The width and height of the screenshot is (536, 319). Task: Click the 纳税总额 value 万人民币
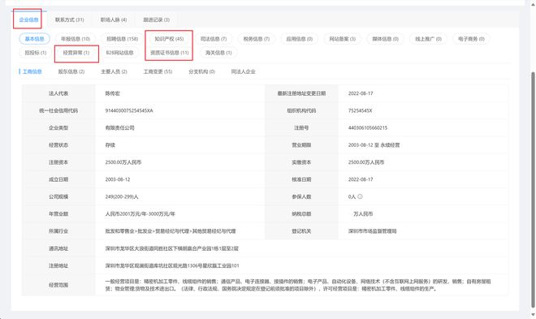pos(363,213)
